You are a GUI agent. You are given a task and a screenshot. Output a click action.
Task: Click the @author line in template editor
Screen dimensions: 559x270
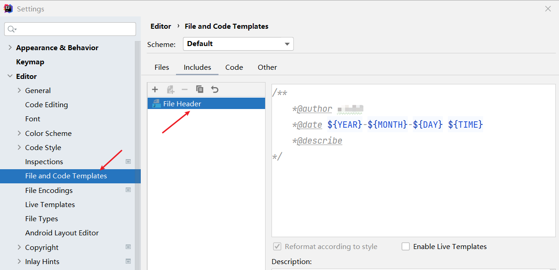pos(328,109)
